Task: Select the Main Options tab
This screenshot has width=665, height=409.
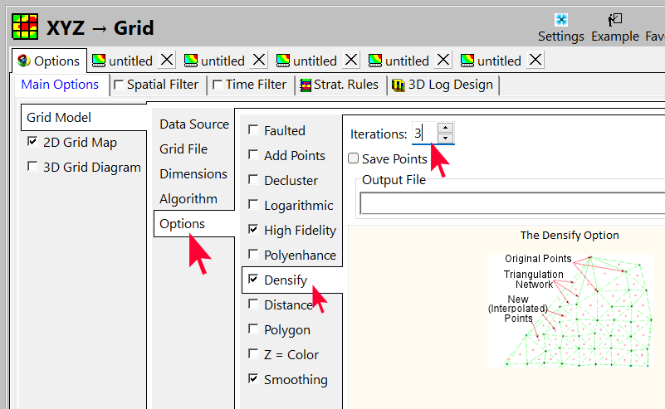Action: point(60,85)
